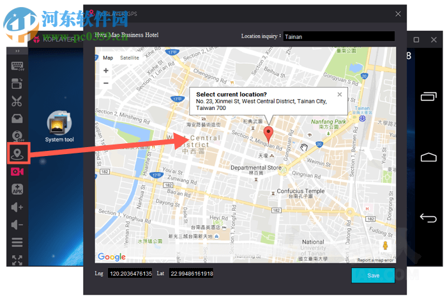This screenshot has height=305, width=447.
Task: Switch to the Map view tab
Action: [108, 58]
